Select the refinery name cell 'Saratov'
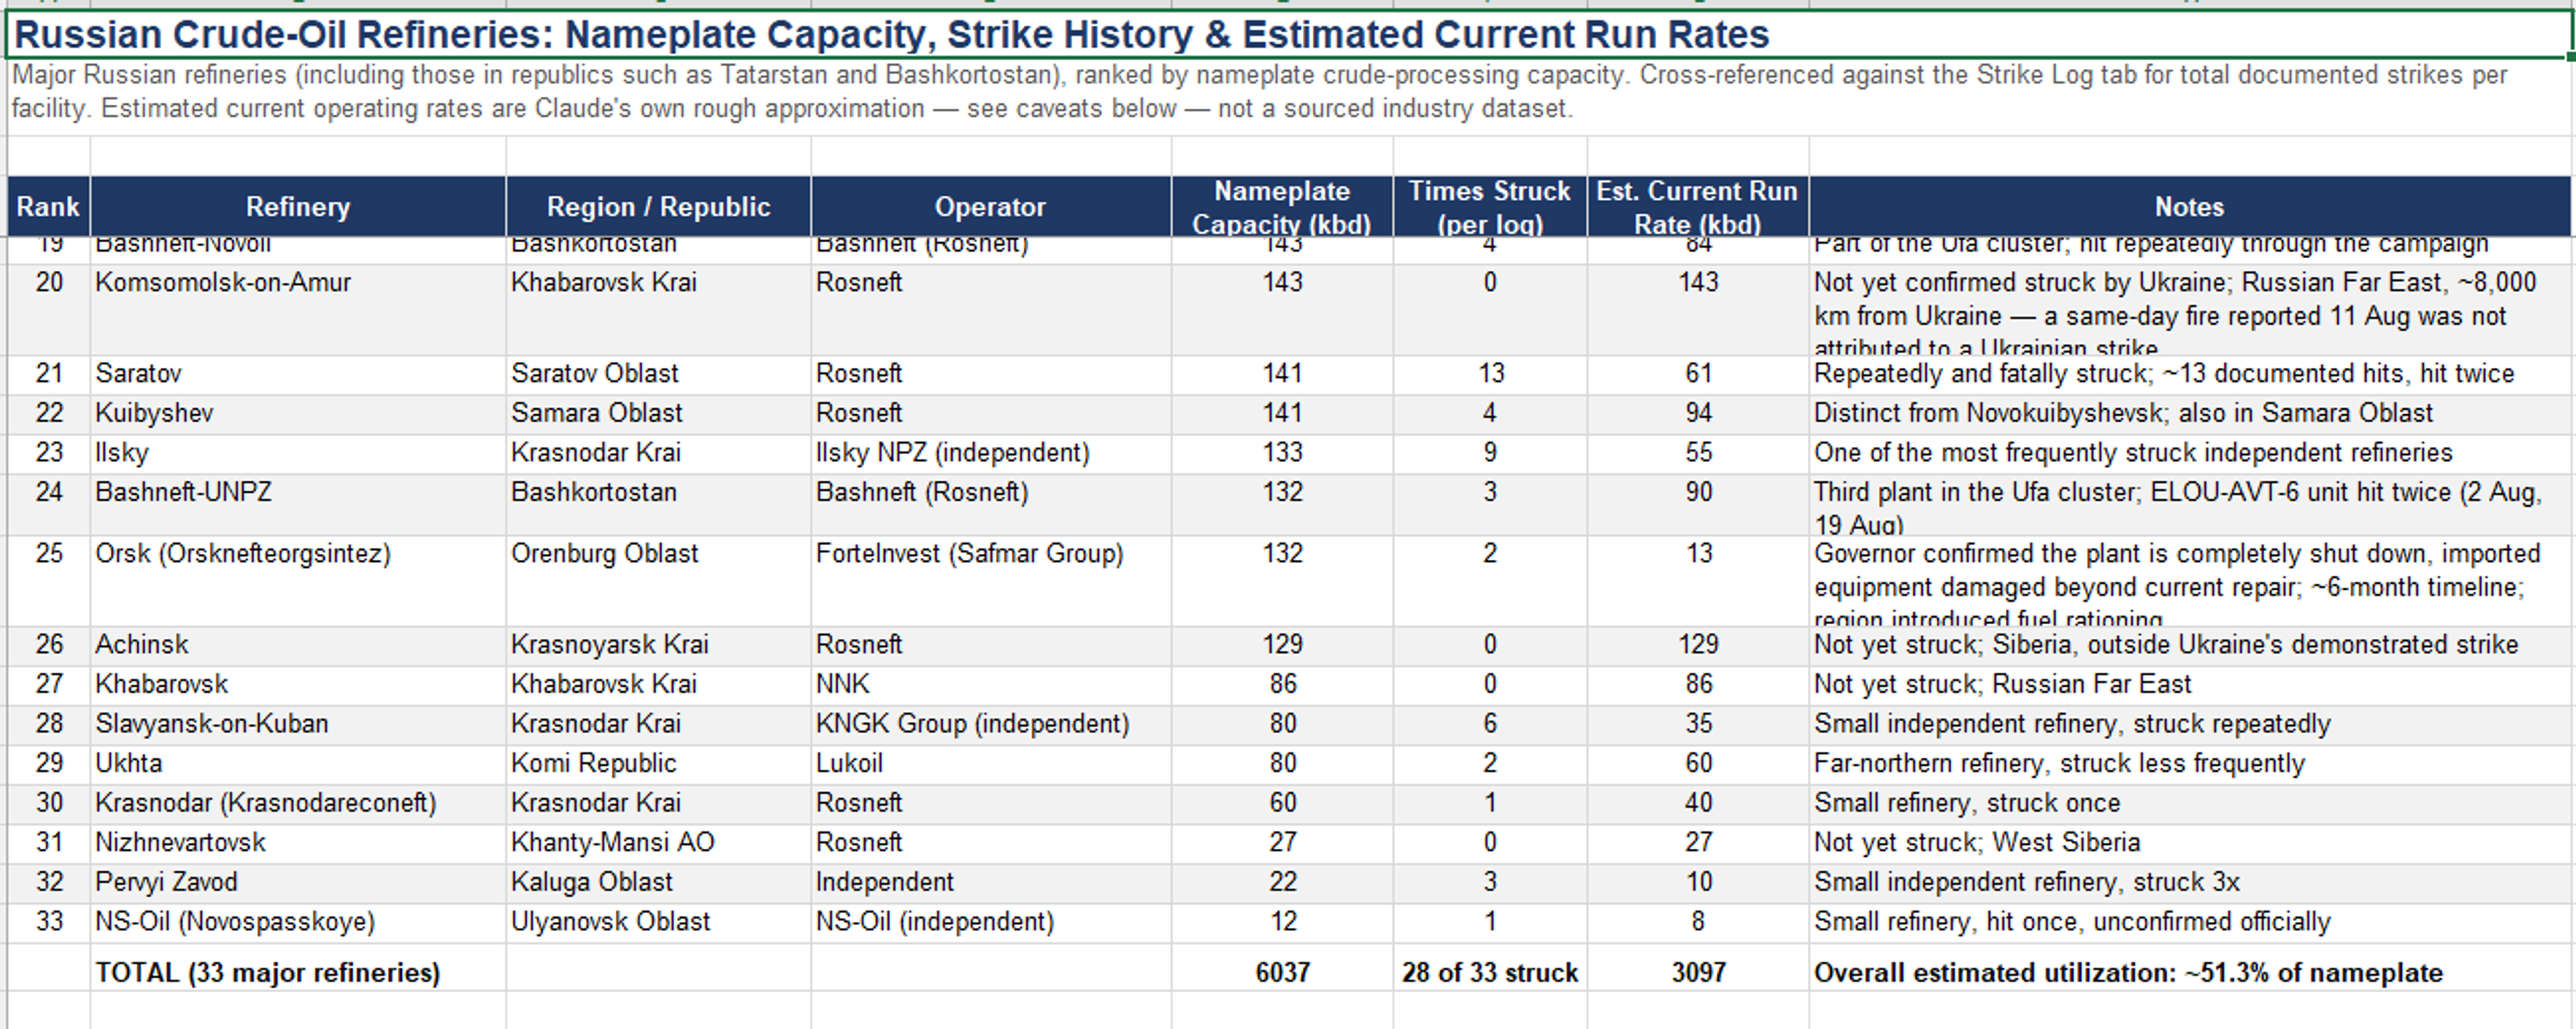 pos(298,375)
